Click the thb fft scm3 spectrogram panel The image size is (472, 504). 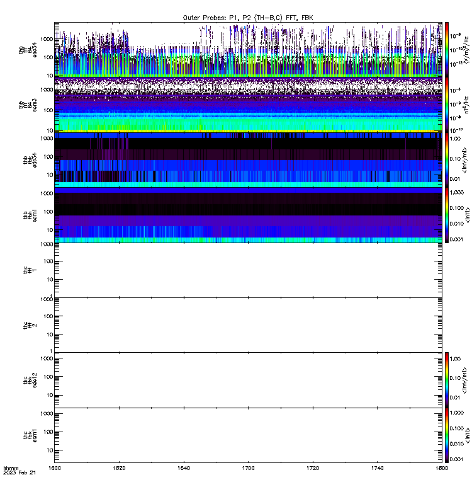(x=248, y=105)
